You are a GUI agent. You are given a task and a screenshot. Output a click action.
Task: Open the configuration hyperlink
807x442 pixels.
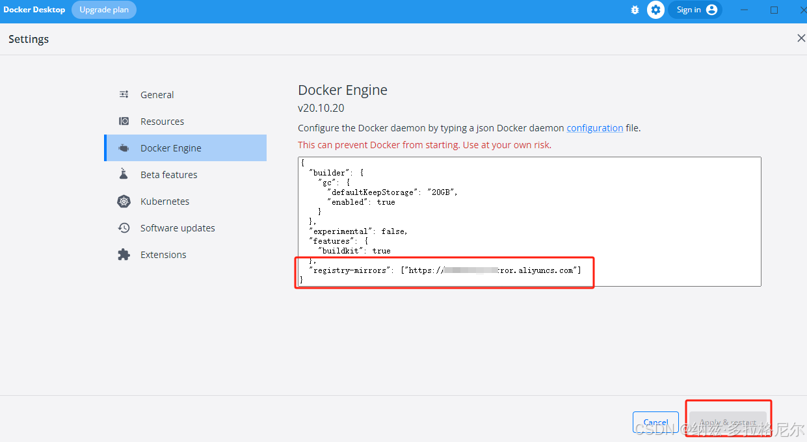pos(594,127)
